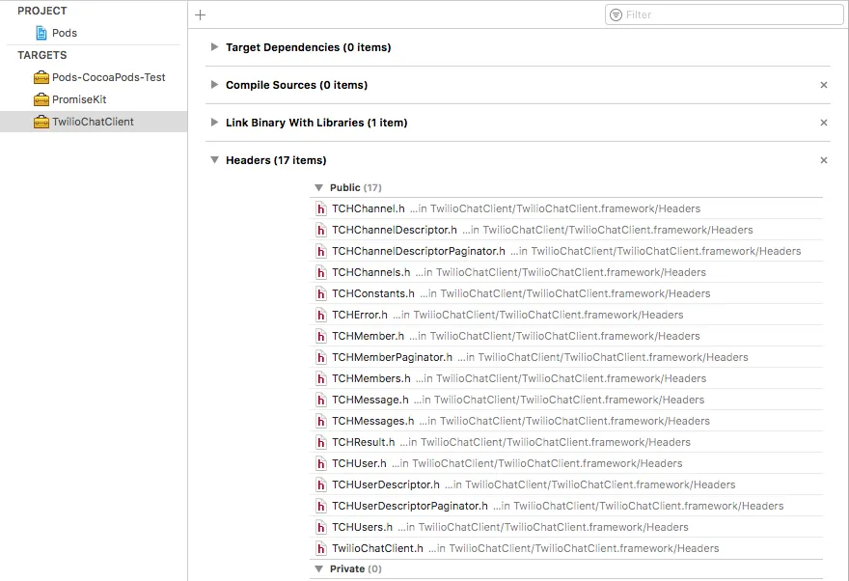
Task: Select the TCHUserDescriptor.h file name
Action: [x=386, y=484]
